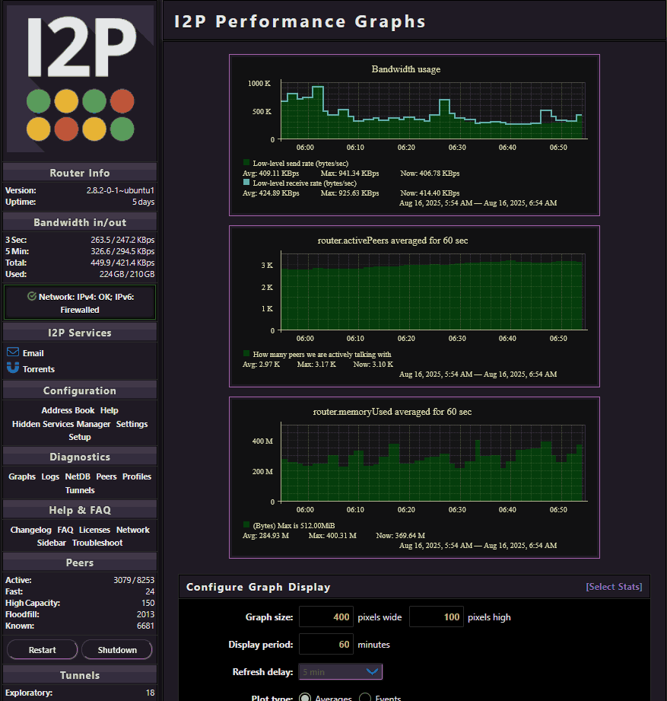Image resolution: width=667 pixels, height=701 pixels.
Task: Click the graph height pixels field
Action: 437,617
